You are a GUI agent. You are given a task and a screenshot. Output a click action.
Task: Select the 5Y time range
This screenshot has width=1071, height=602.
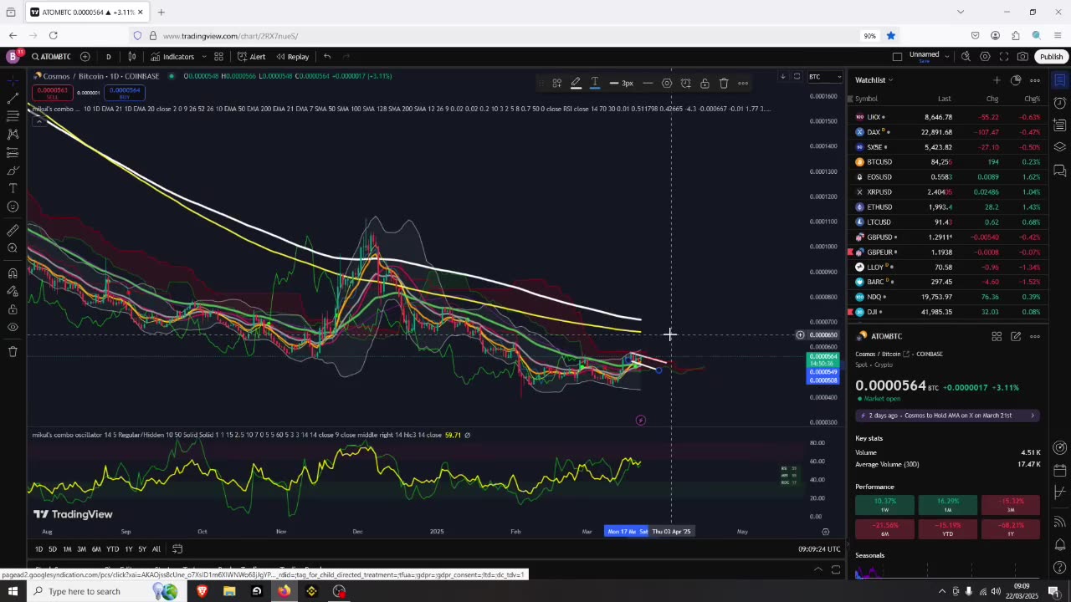[142, 549]
